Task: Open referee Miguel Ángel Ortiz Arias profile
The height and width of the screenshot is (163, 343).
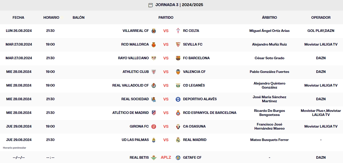Action: (269, 31)
